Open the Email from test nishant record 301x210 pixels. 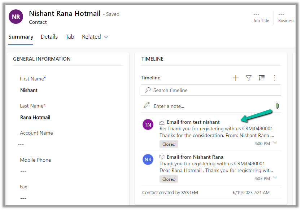193,122
